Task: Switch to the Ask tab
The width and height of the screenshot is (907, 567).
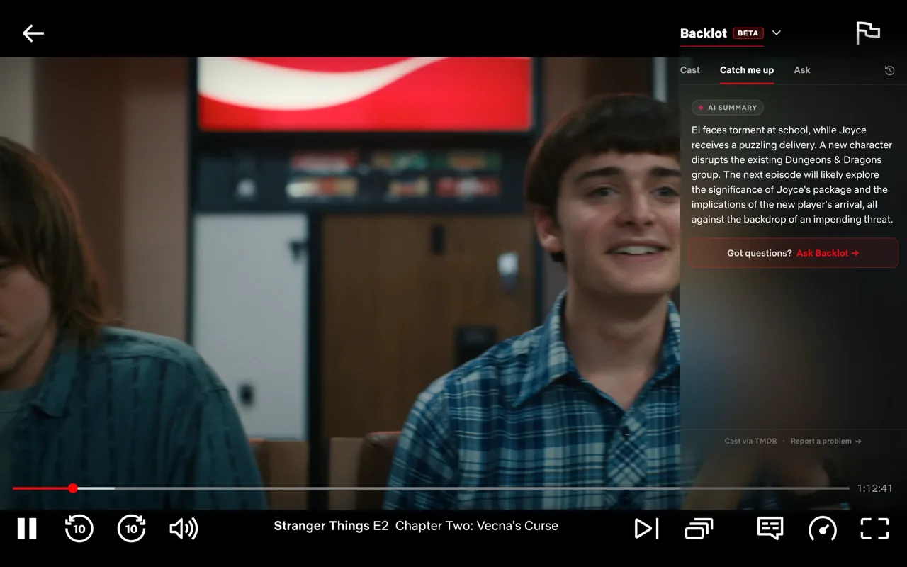Action: pyautogui.click(x=802, y=70)
